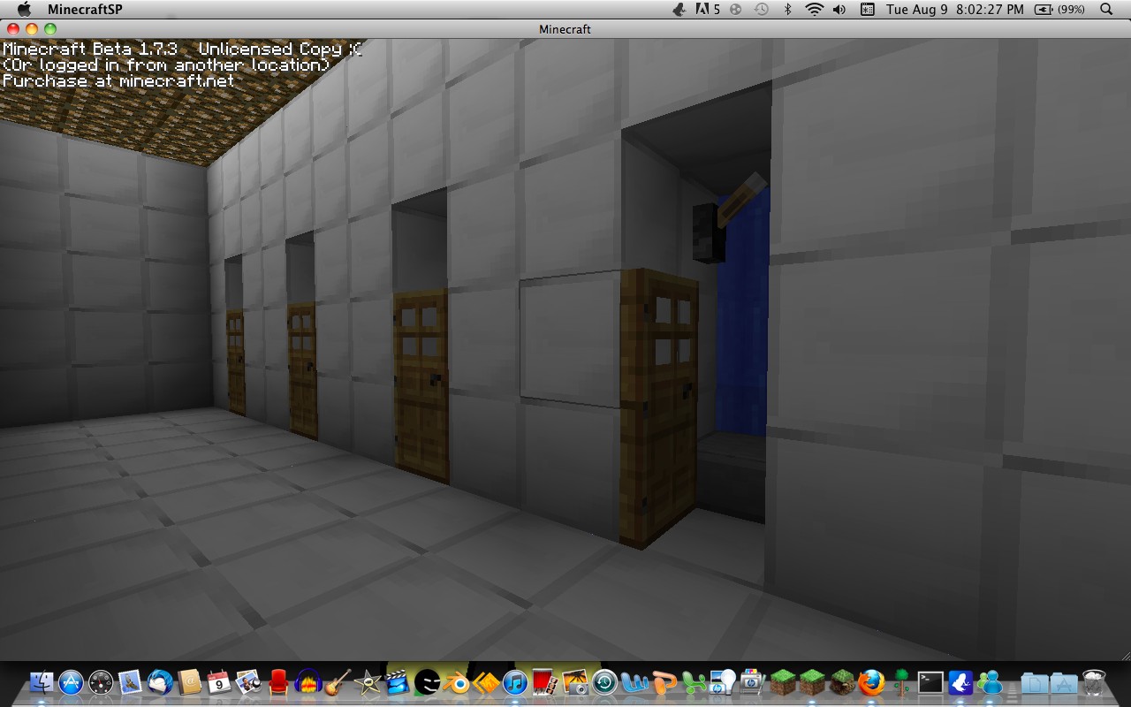Image resolution: width=1131 pixels, height=707 pixels.
Task: Open the App Store from the Dock
Action: (x=71, y=681)
